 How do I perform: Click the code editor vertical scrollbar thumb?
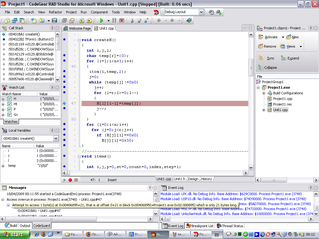click(251, 67)
